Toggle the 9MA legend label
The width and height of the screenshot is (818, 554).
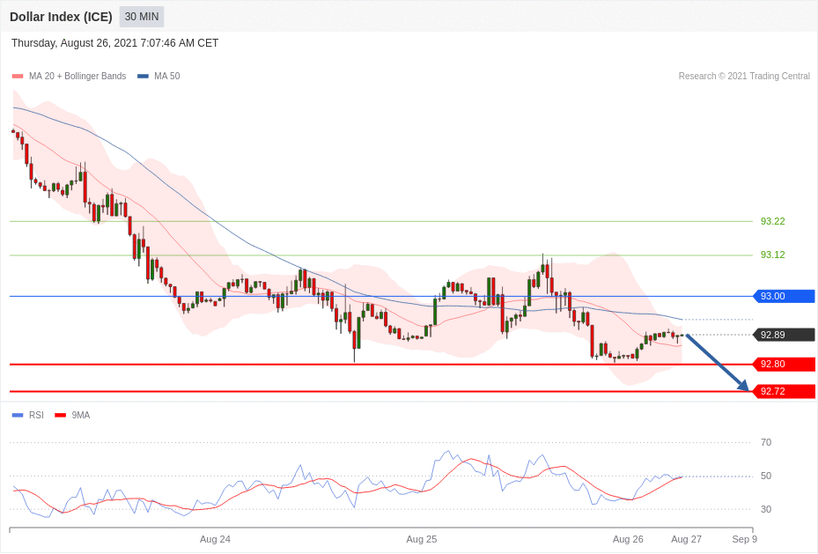81,415
